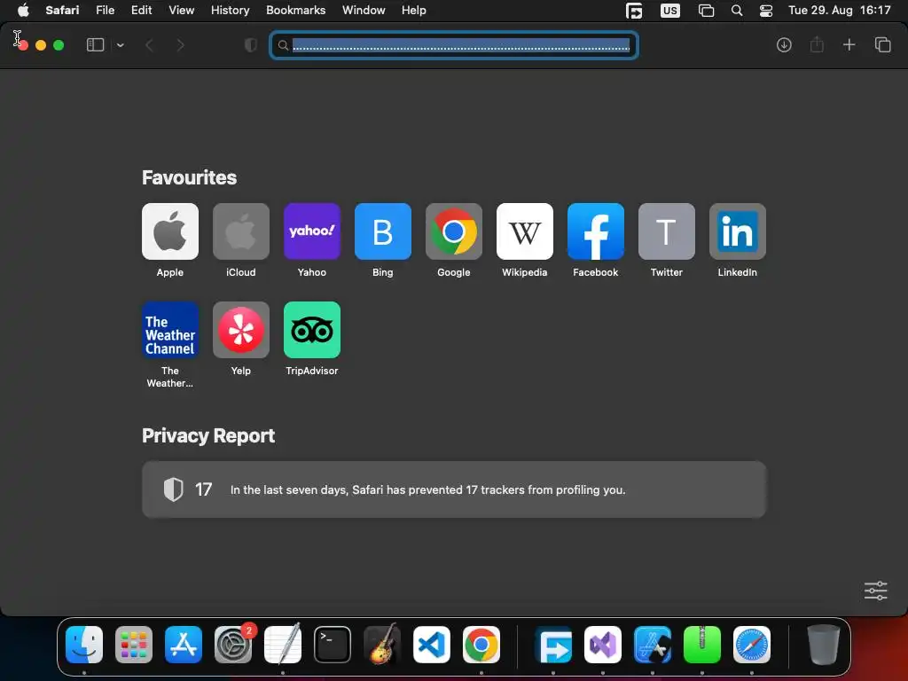
Task: Open start page customization sliders icon
Action: (x=875, y=591)
